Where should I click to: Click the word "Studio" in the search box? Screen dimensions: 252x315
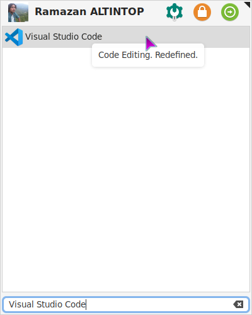(50, 304)
